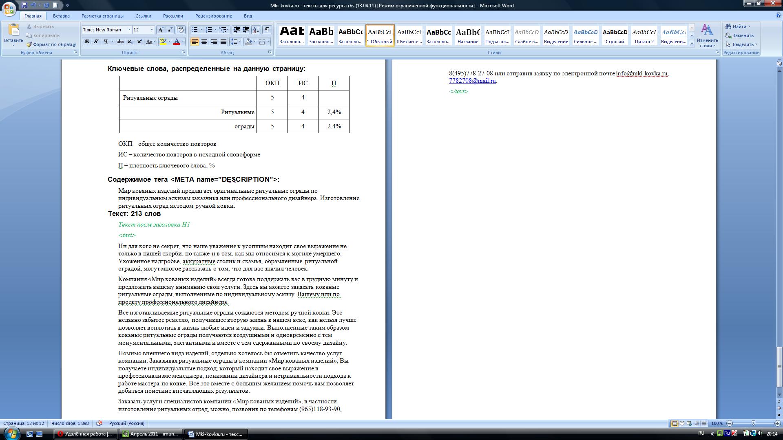Toggle bold formatting (Ж button)
Image resolution: width=783 pixels, height=440 pixels.
pos(86,42)
